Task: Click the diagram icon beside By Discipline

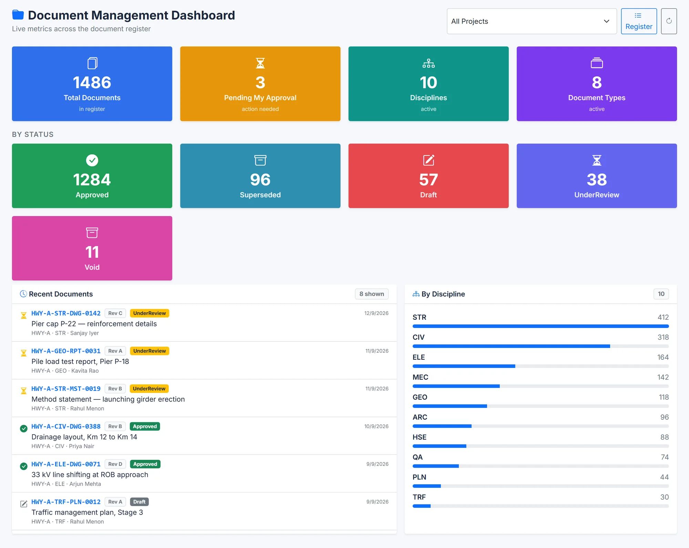Action: (x=416, y=294)
